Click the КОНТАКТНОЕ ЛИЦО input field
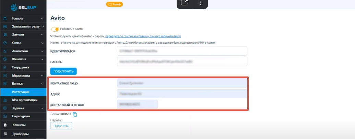 click(182, 83)
